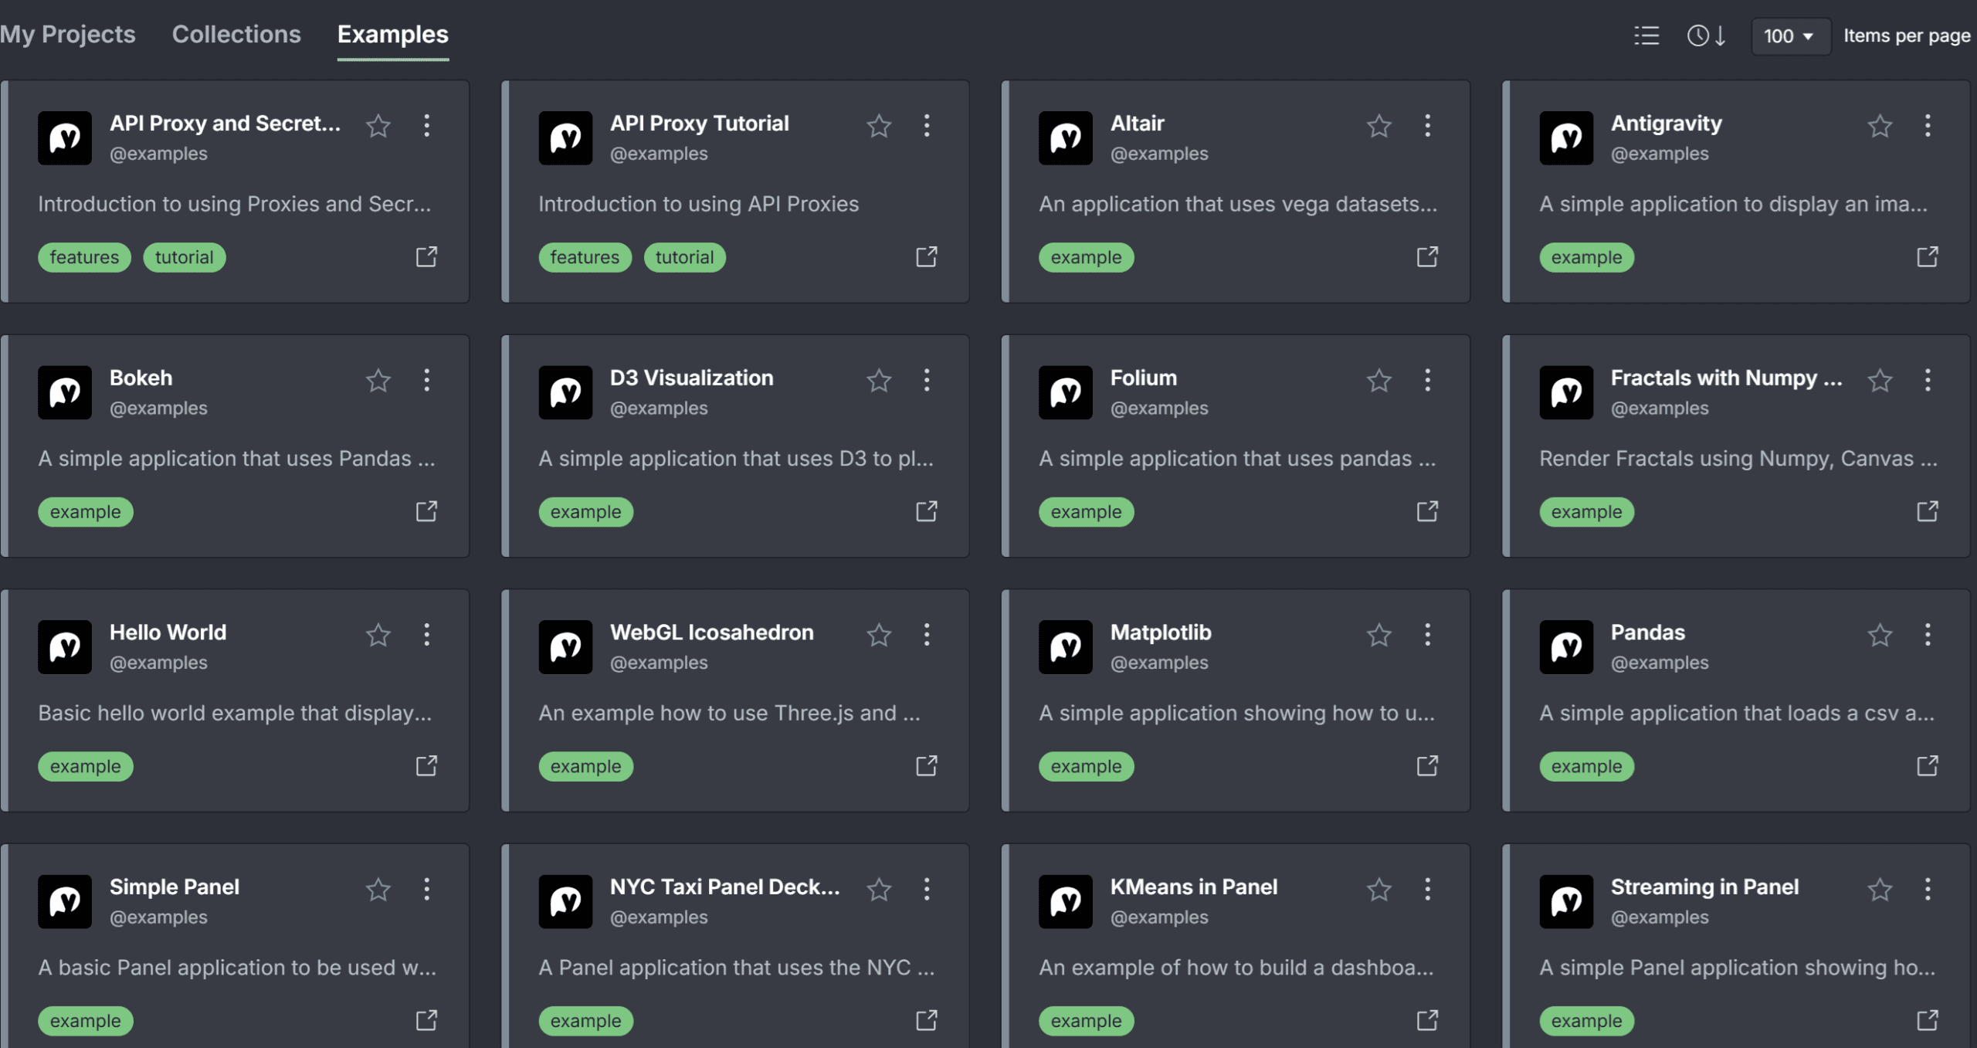Favorite the Simple Panel example

pyautogui.click(x=378, y=889)
